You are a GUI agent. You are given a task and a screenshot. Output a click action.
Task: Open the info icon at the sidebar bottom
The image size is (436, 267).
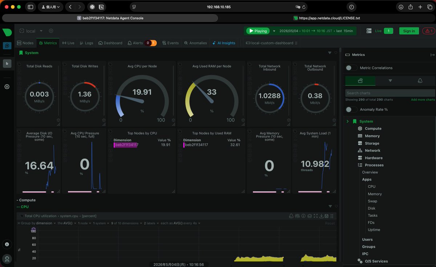coord(7,244)
